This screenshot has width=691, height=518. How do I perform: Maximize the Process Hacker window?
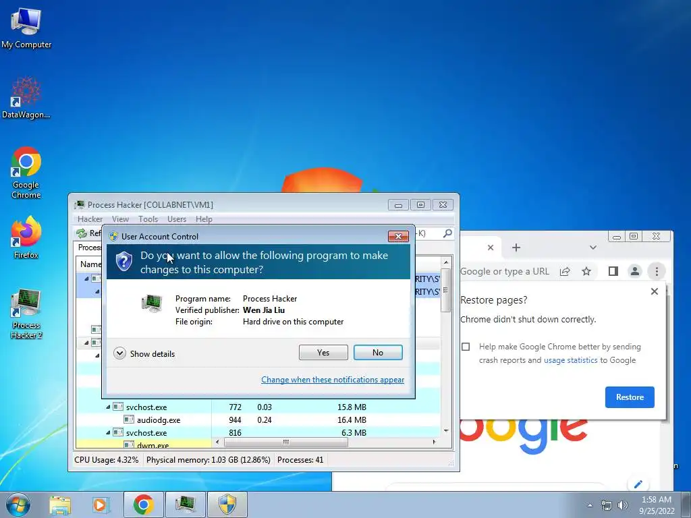(x=420, y=205)
